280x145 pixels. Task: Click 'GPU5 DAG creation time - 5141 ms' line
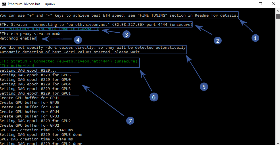pyautogui.click(x=37, y=130)
